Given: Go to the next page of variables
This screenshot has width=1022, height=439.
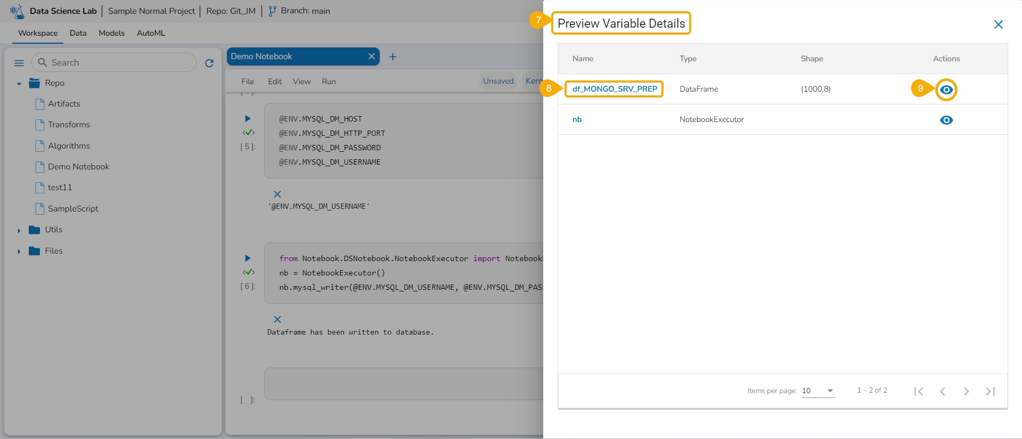Looking at the screenshot, I should [966, 392].
